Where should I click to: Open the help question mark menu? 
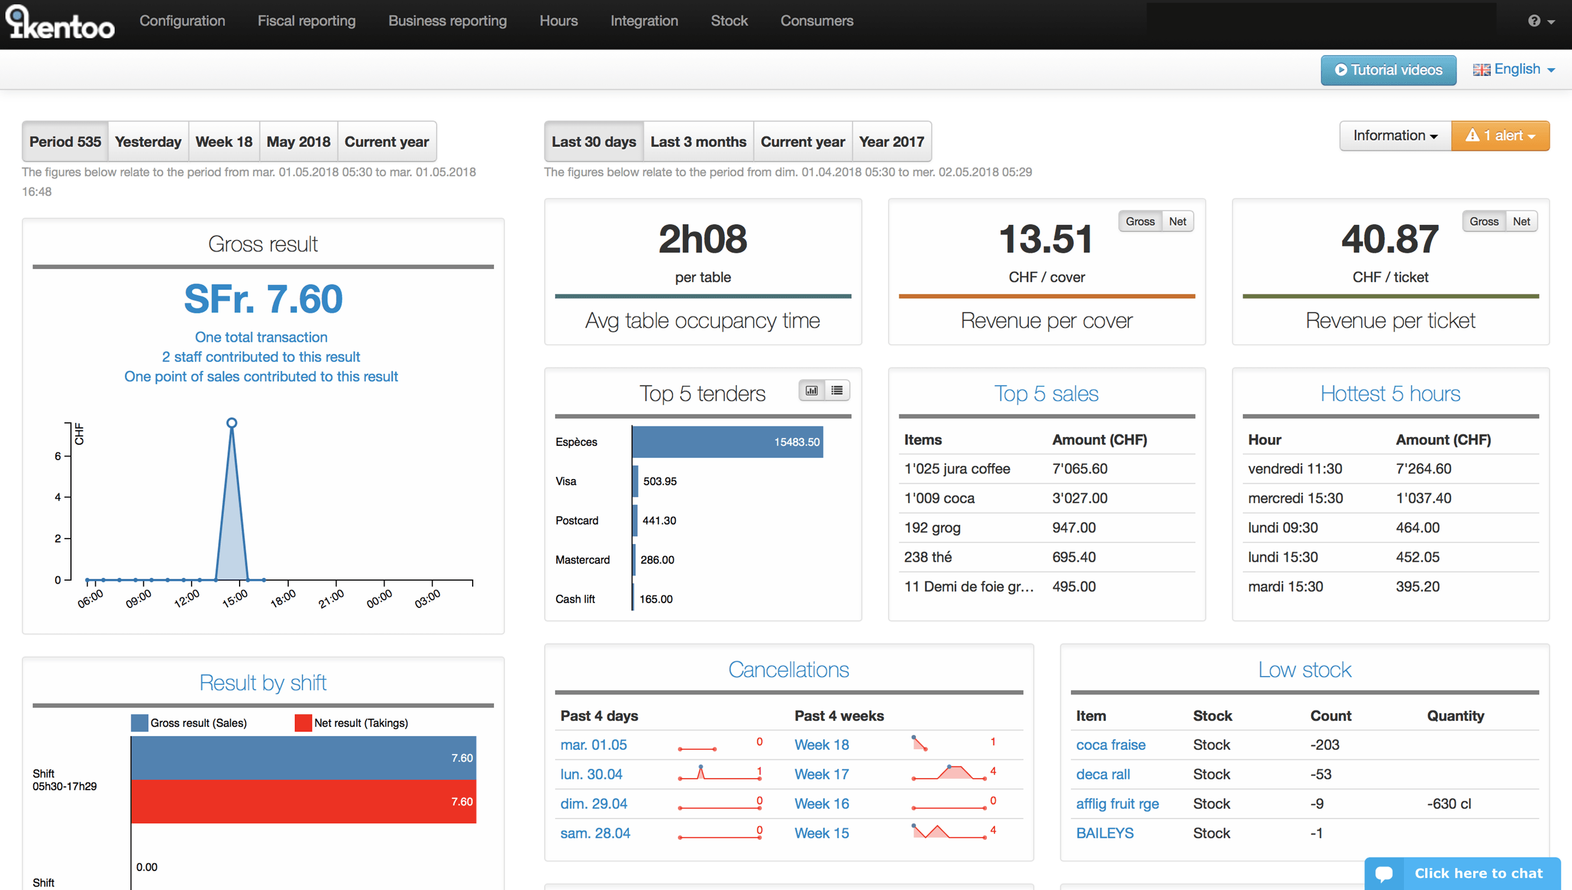point(1534,21)
